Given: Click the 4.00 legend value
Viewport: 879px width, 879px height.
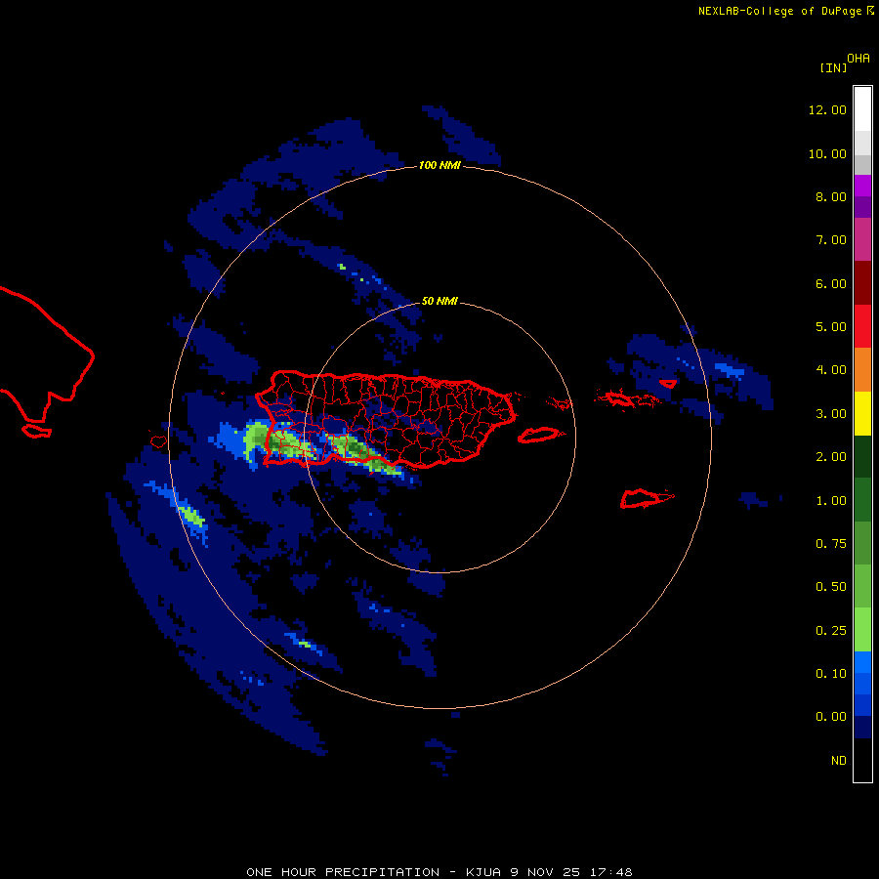Looking at the screenshot, I should [x=831, y=370].
